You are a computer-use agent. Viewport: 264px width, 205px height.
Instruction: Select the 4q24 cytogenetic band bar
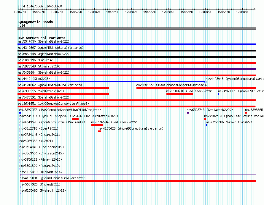[136, 29]
